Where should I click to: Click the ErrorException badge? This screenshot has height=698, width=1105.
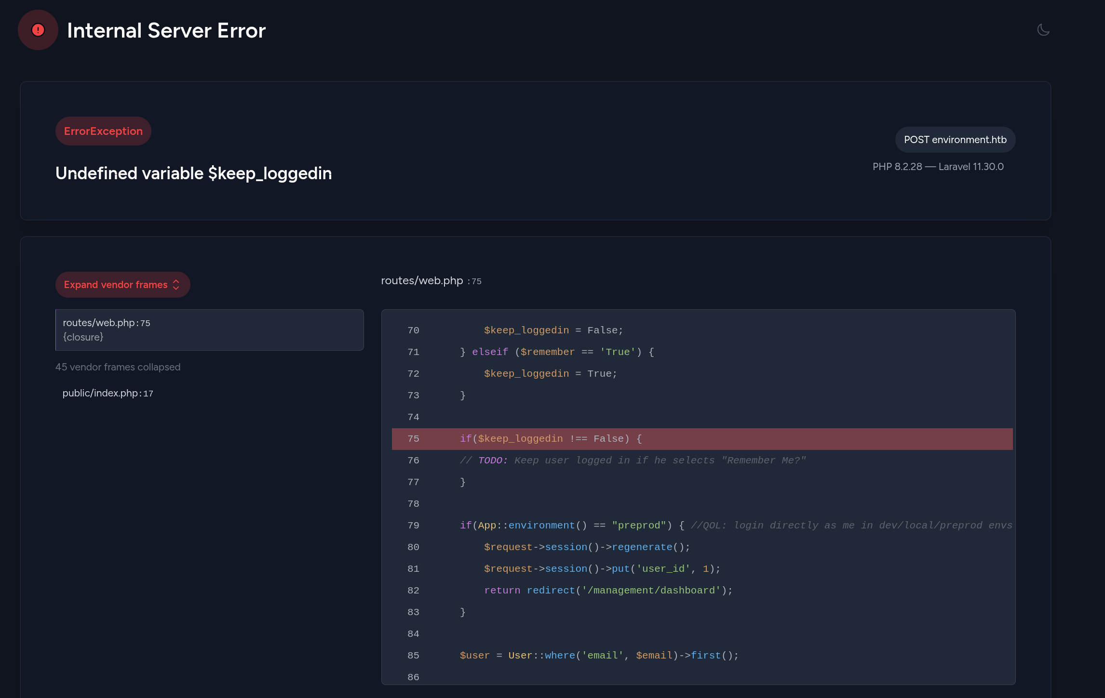[103, 131]
